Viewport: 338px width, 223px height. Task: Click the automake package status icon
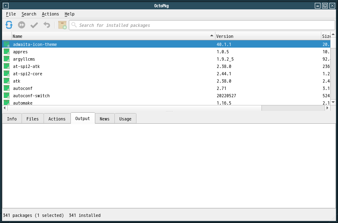pos(7,102)
